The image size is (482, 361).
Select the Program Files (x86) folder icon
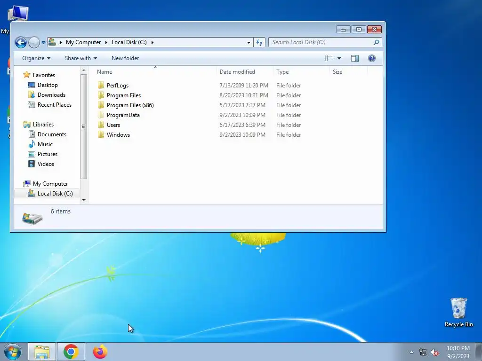[101, 105]
